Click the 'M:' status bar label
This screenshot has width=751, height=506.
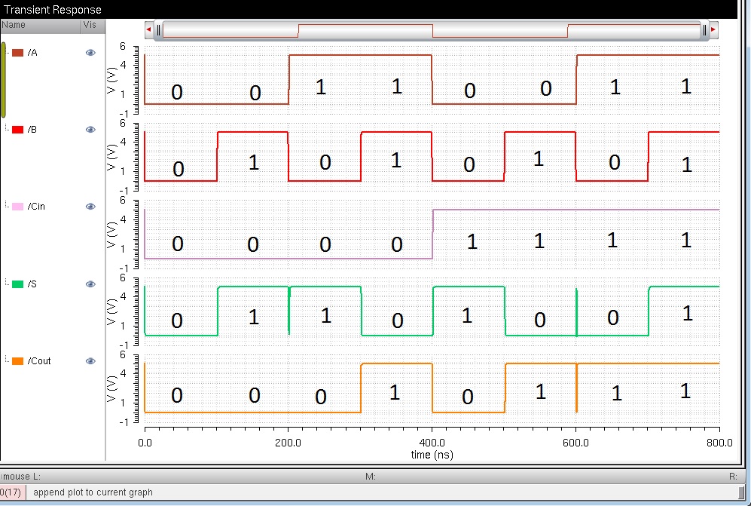[371, 477]
